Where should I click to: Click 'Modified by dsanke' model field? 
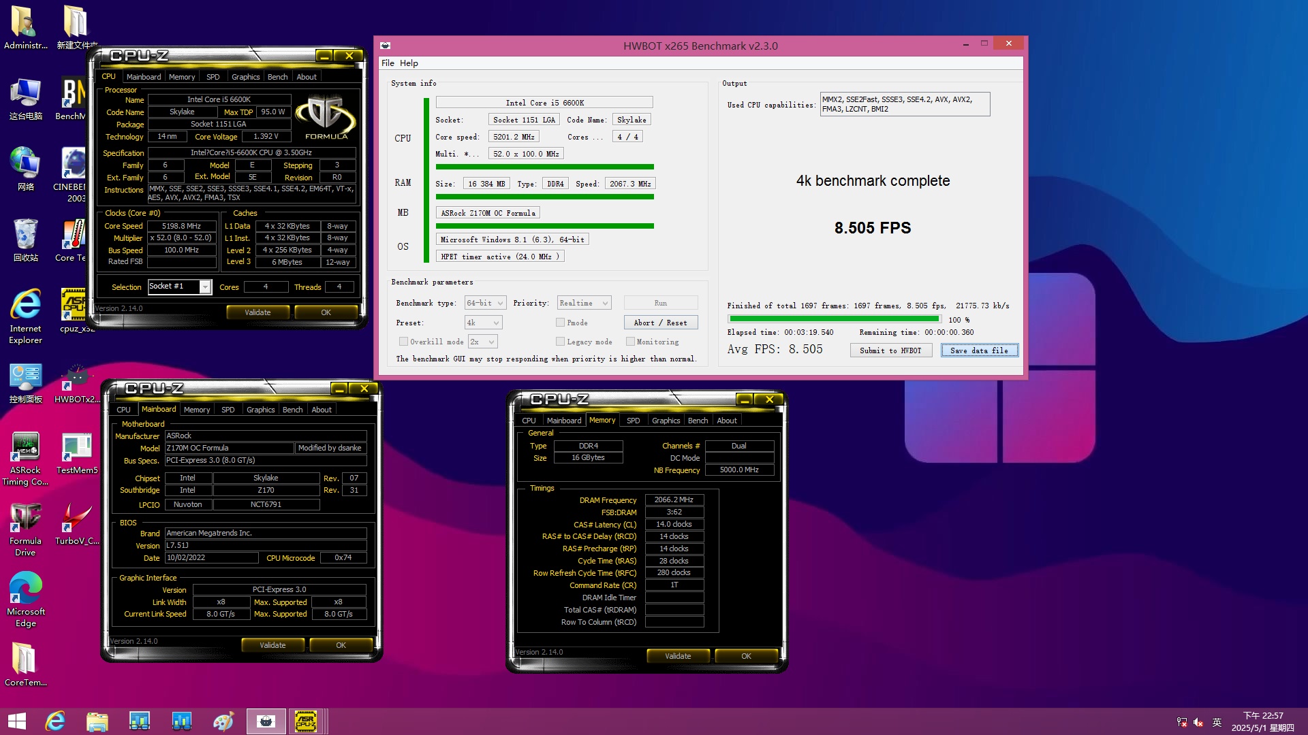(x=330, y=448)
